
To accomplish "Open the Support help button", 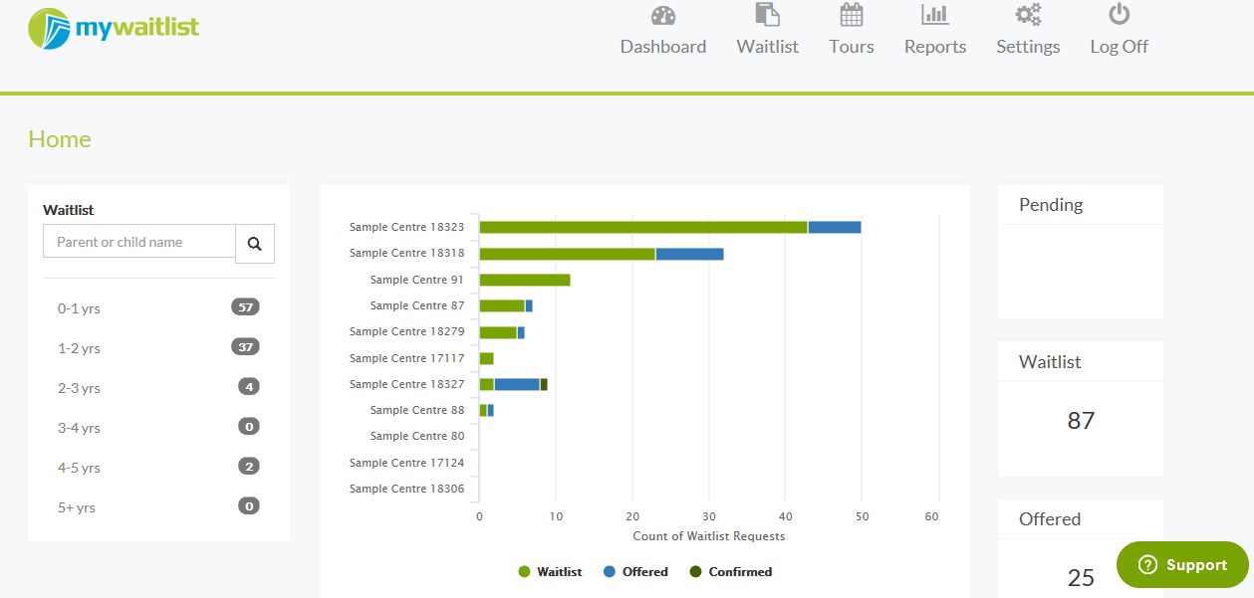I will click(x=1182, y=565).
